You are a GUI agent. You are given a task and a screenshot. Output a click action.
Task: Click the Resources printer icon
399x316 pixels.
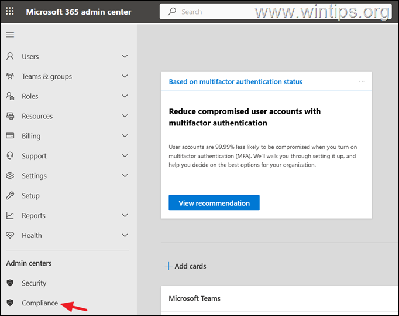click(10, 116)
